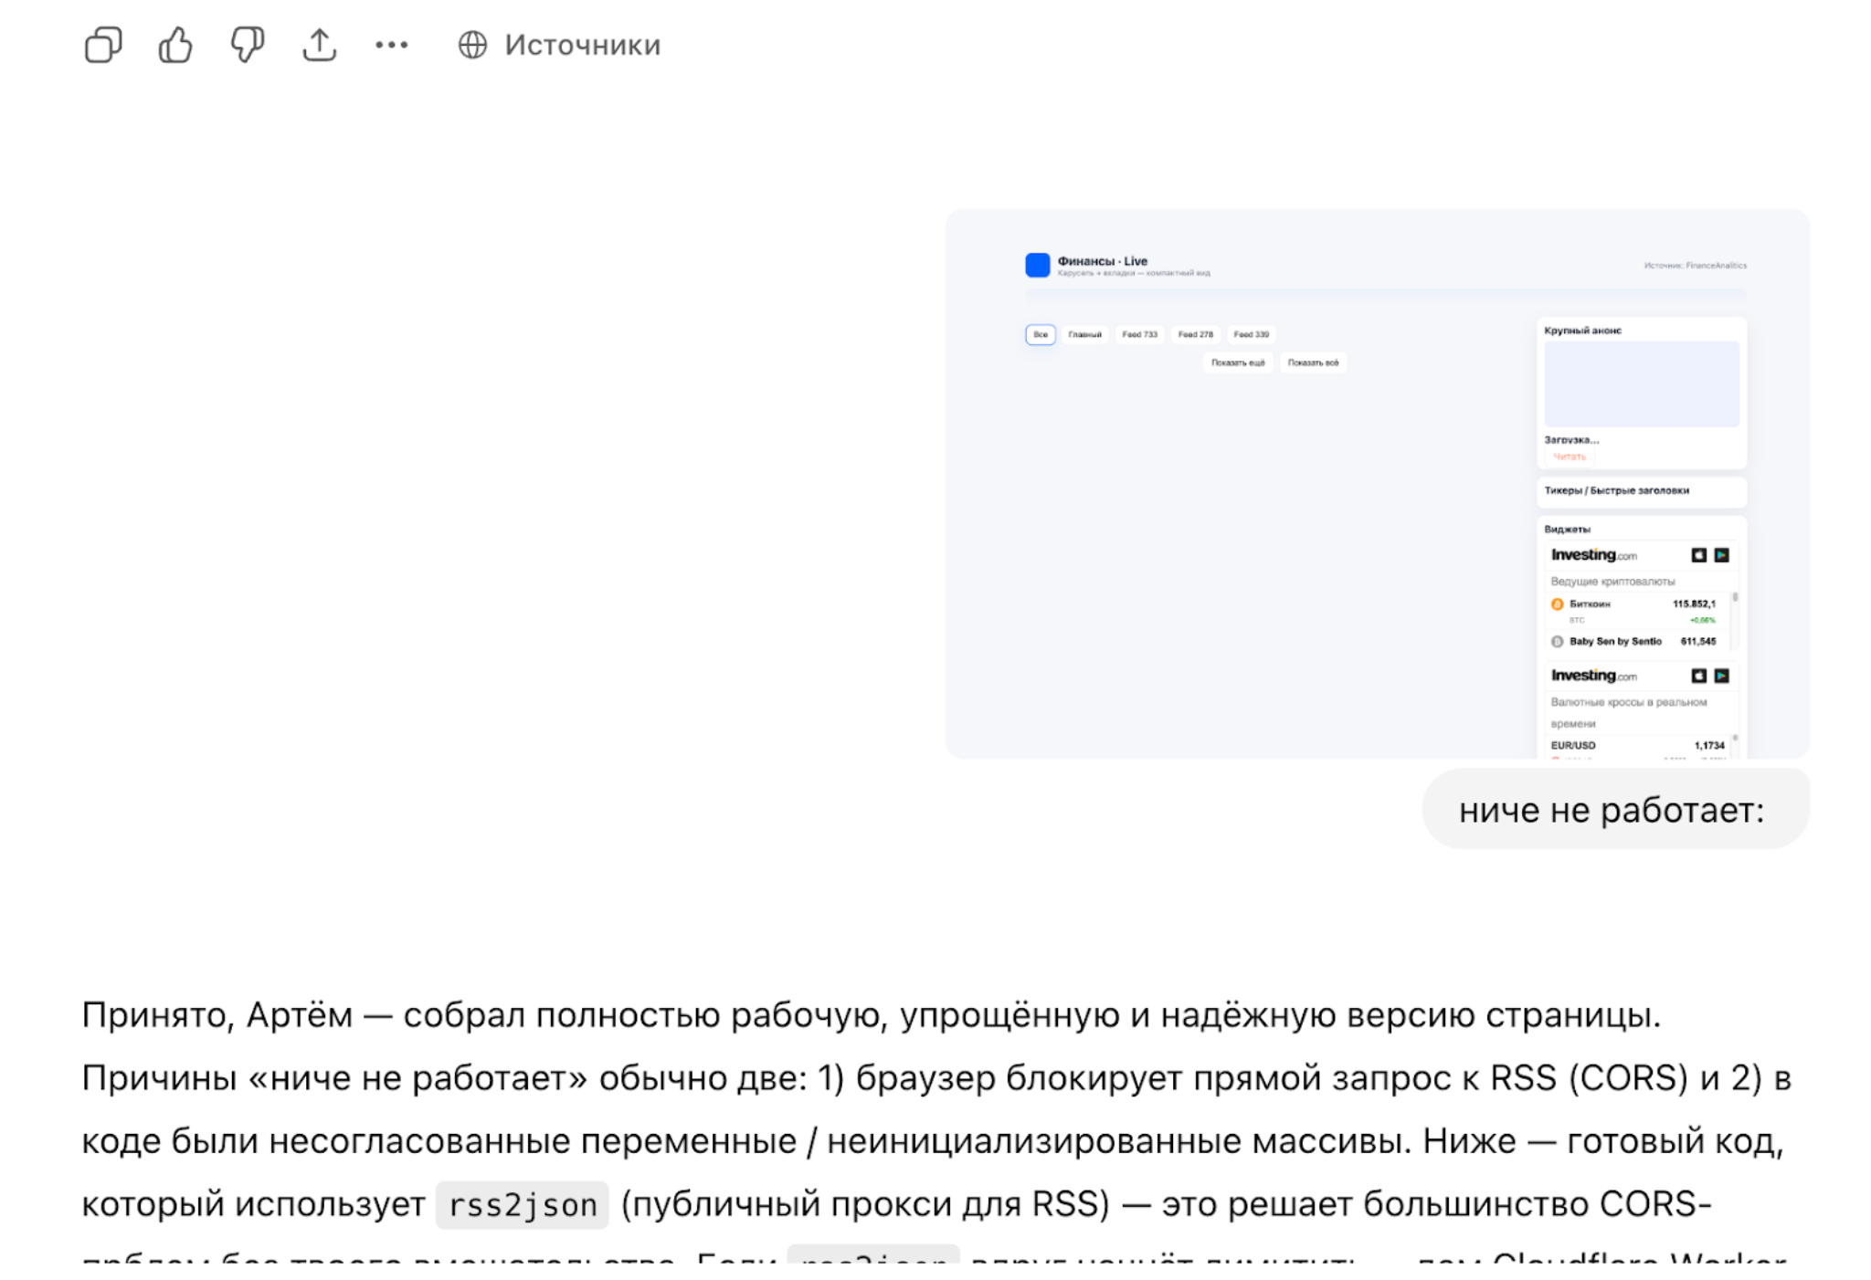1871x1280 pixels.
Task: Switch to the Feed 733 tab
Action: [1139, 335]
